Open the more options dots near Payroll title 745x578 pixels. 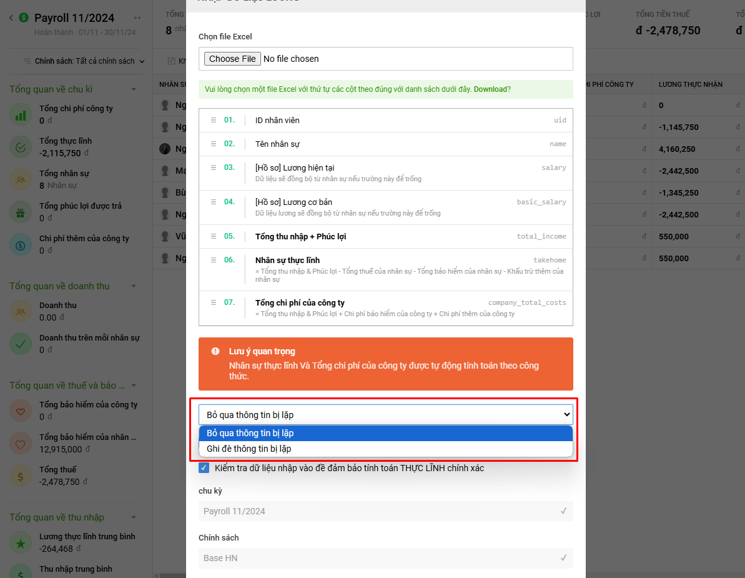137,18
